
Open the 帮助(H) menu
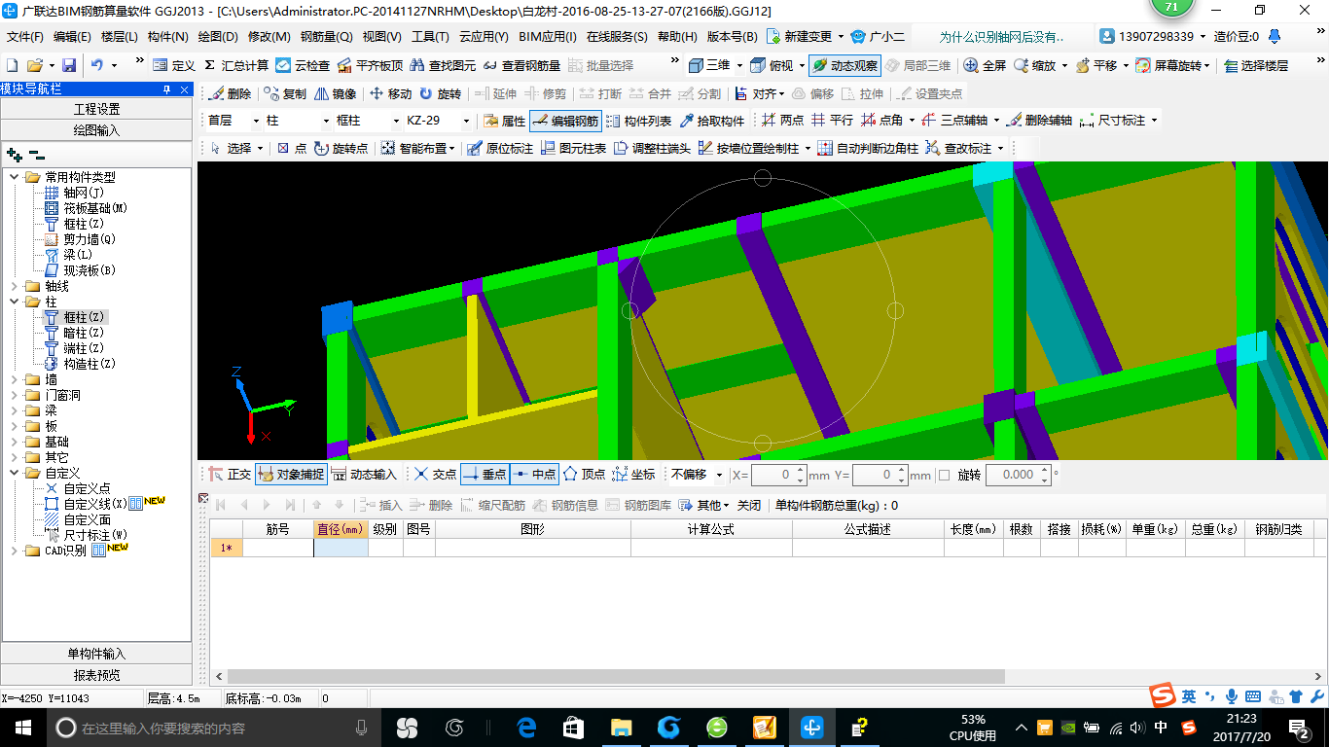[677, 37]
